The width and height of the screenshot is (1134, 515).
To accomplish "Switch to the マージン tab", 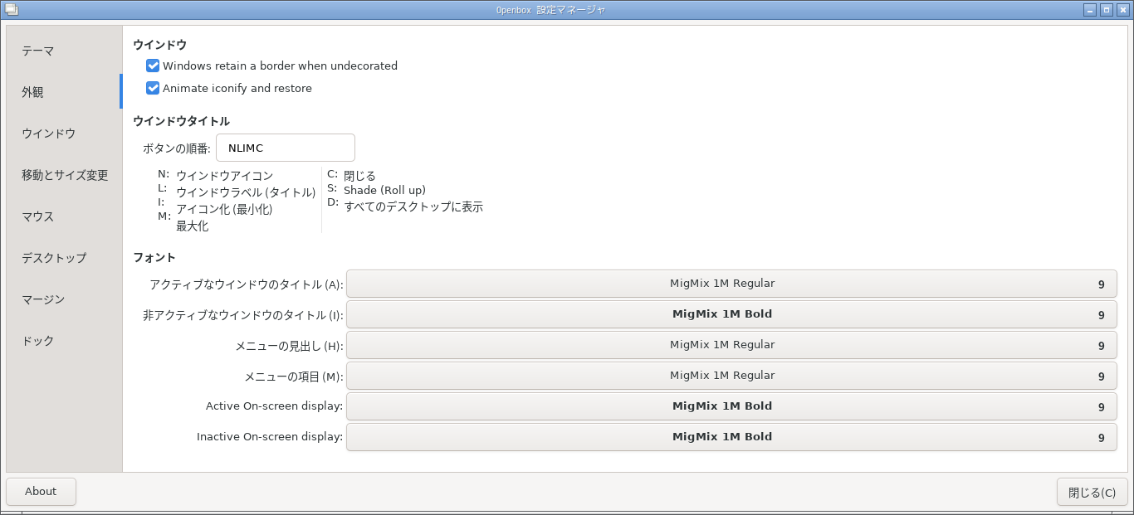I will (x=64, y=299).
